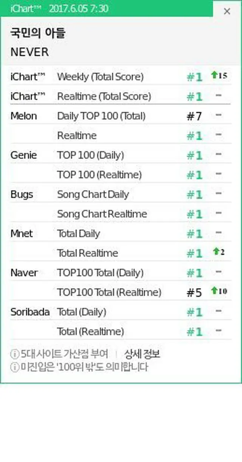This screenshot has width=242, height=462.
Task: Click Bugs Song Chart Realtime label
Action: (102, 214)
